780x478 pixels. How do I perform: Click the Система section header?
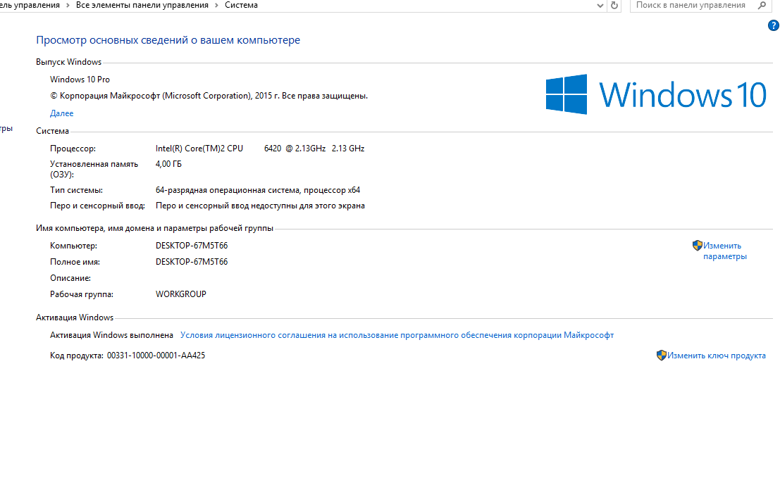(x=52, y=131)
